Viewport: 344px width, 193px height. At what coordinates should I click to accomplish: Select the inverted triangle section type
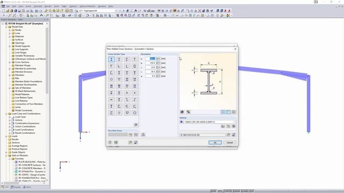119,79
